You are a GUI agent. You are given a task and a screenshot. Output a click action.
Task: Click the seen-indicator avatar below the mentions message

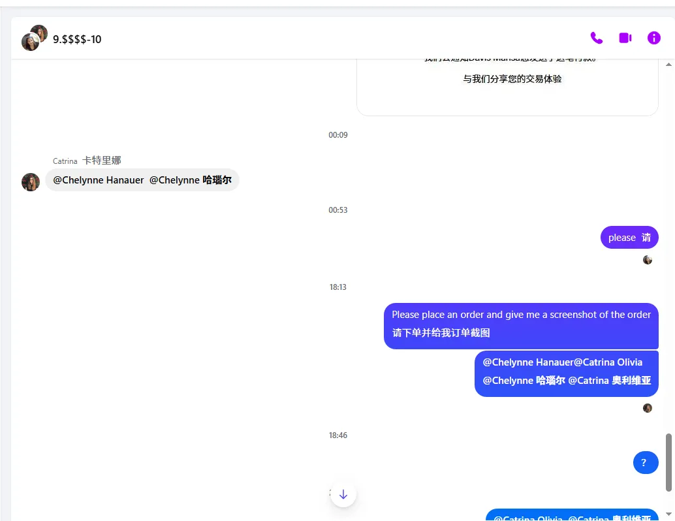coord(647,407)
